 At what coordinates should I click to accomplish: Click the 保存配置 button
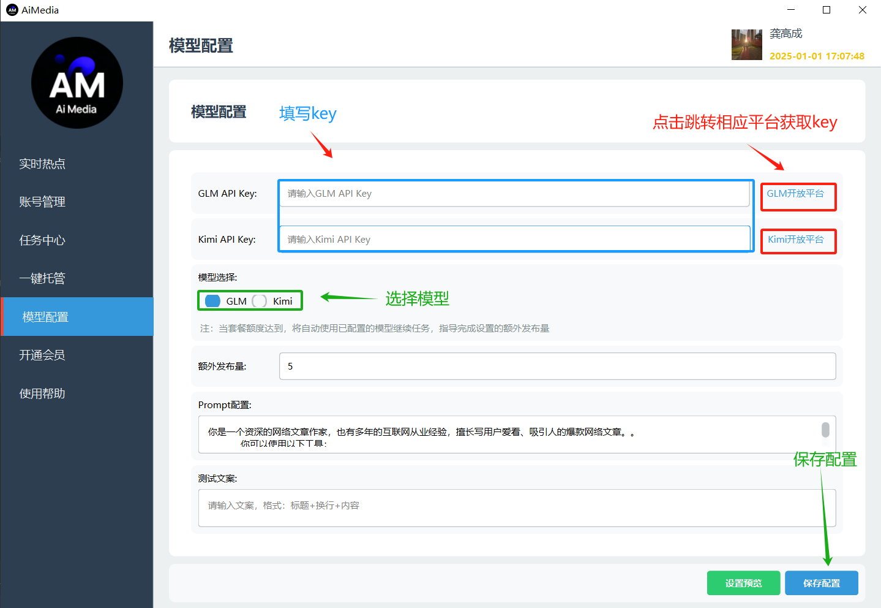tap(821, 583)
